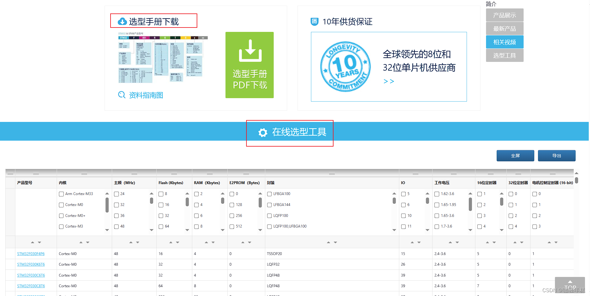Sort 内核 column descending with down arrow
The height and width of the screenshot is (296, 590).
tap(88, 242)
